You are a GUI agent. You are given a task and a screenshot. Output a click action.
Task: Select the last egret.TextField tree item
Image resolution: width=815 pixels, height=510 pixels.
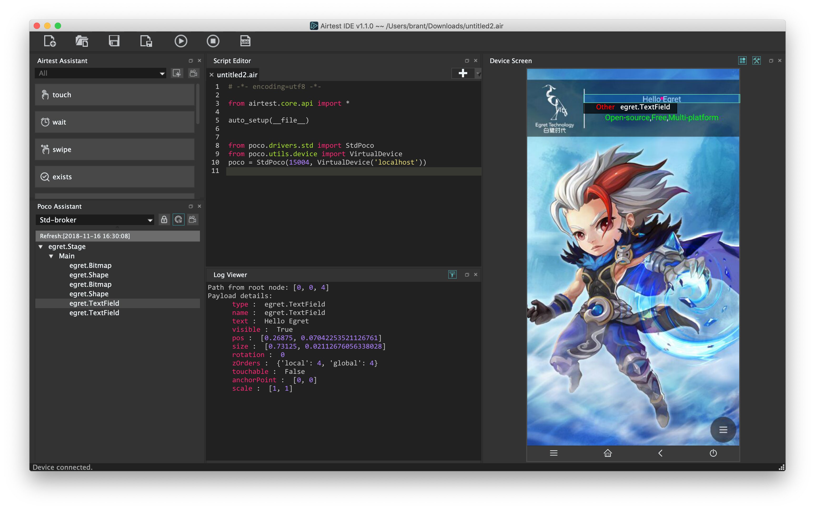pos(94,313)
